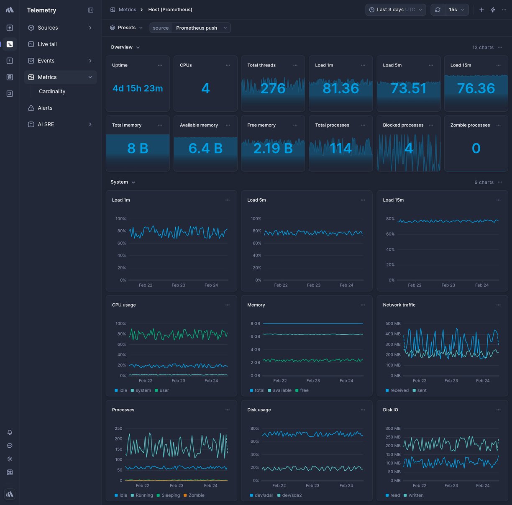512x505 pixels.
Task: Toggle the sidebar collapse control next to Telemetry
Action: click(x=91, y=10)
